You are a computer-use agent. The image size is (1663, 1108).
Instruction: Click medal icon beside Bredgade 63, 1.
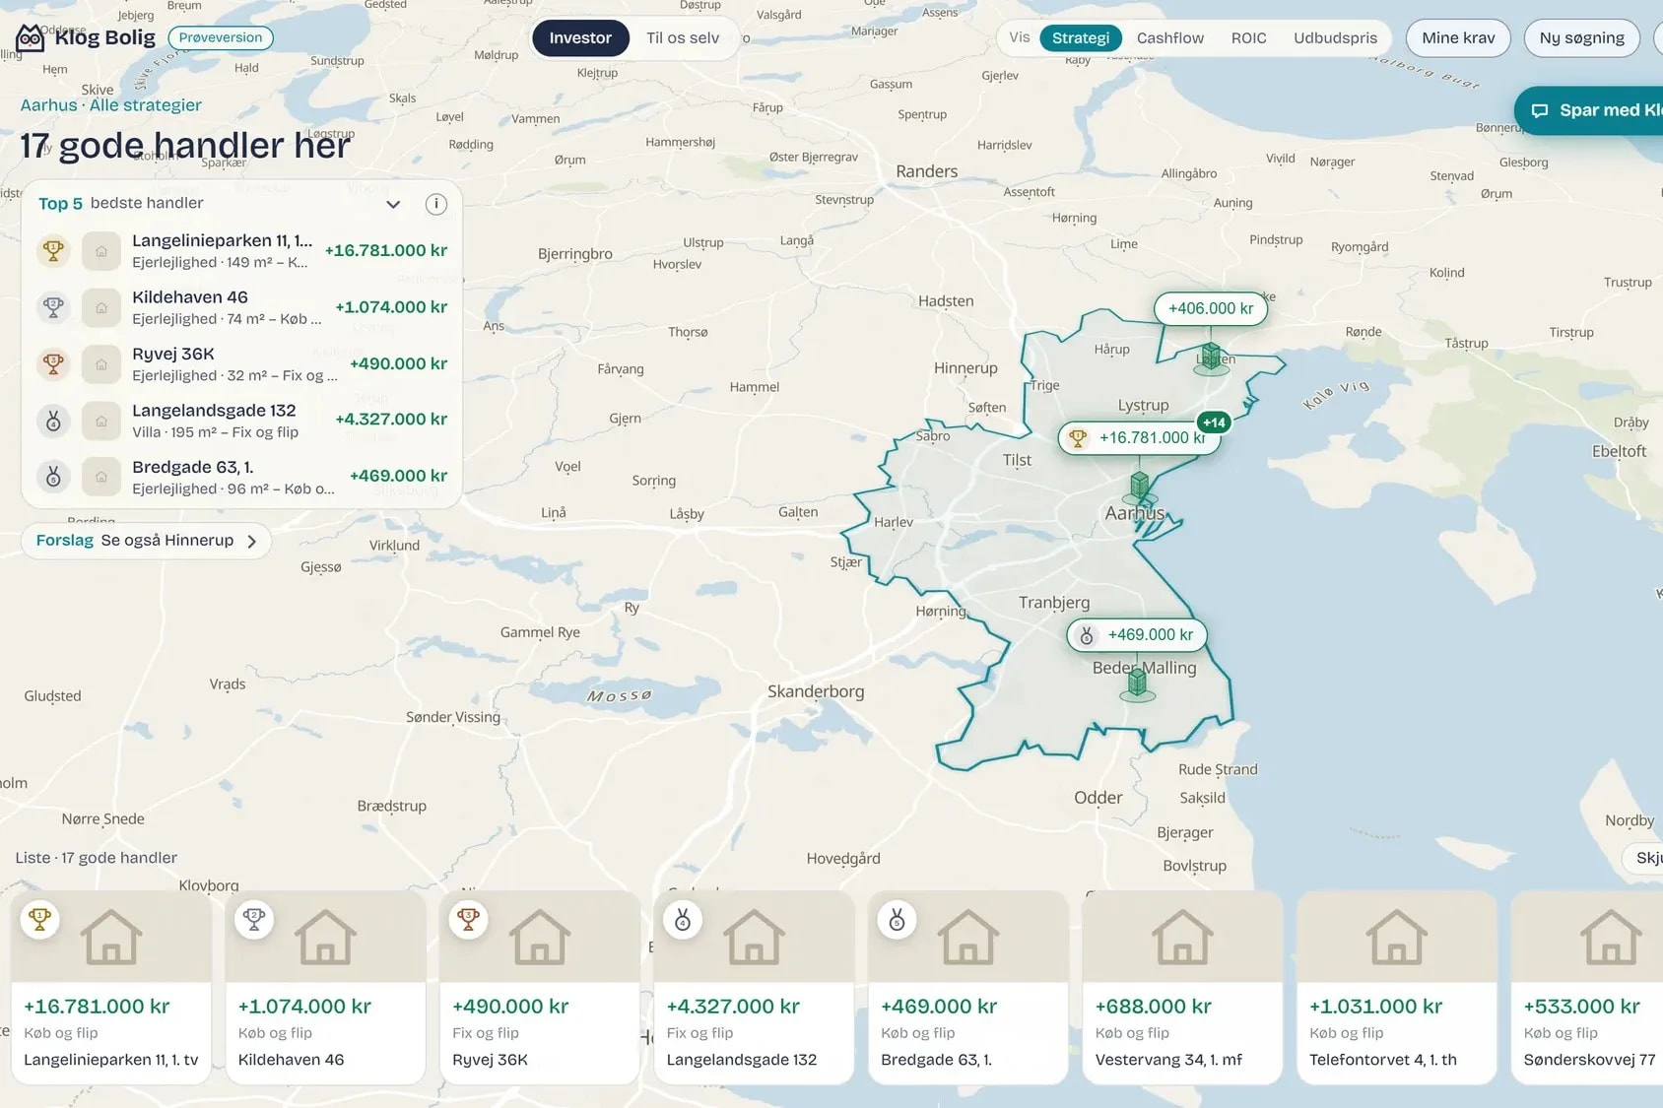pyautogui.click(x=53, y=477)
